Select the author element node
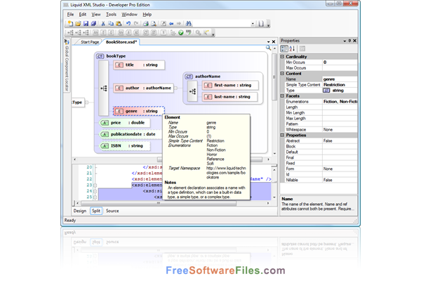 143,89
